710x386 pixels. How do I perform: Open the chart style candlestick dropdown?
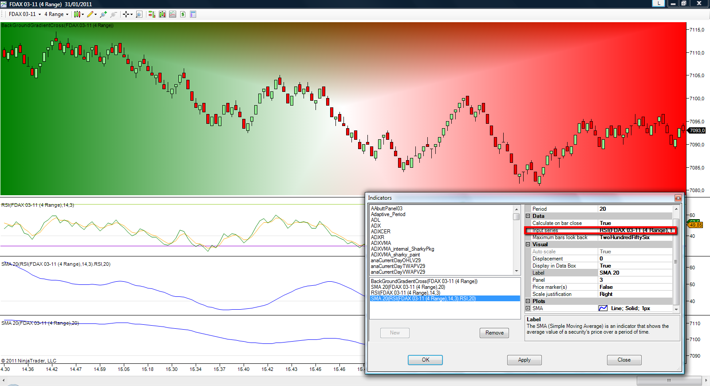(x=79, y=14)
